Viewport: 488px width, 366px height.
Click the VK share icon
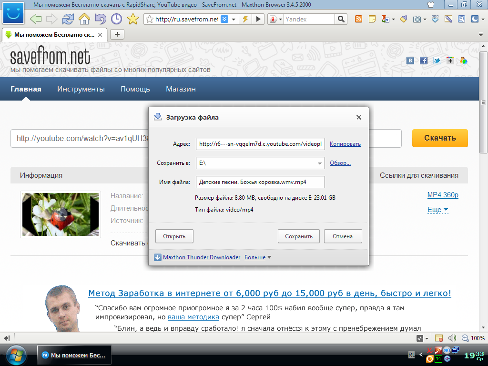[x=410, y=61]
